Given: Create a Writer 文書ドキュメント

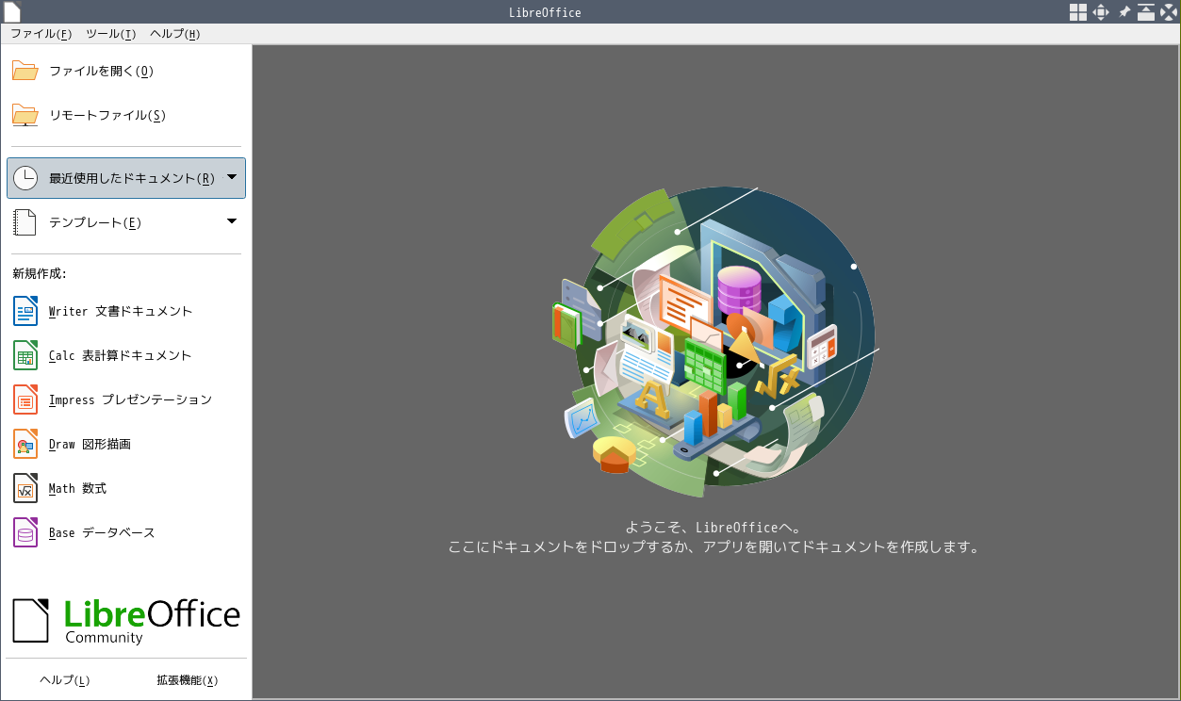Looking at the screenshot, I should (x=126, y=311).
